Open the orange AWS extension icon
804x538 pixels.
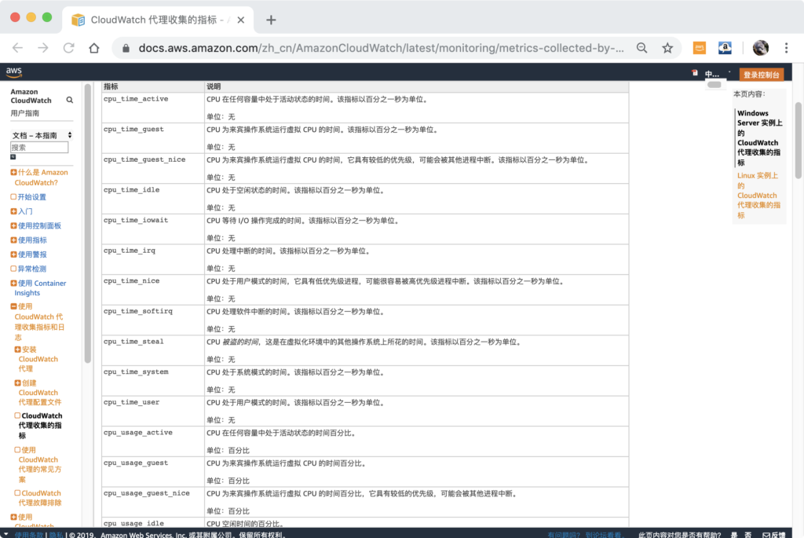click(x=700, y=48)
